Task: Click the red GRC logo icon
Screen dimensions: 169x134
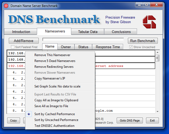Action: point(149,22)
